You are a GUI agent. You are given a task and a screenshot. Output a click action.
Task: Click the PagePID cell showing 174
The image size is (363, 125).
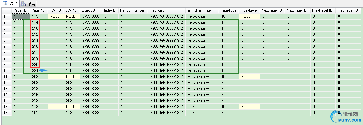[x=39, y=22]
